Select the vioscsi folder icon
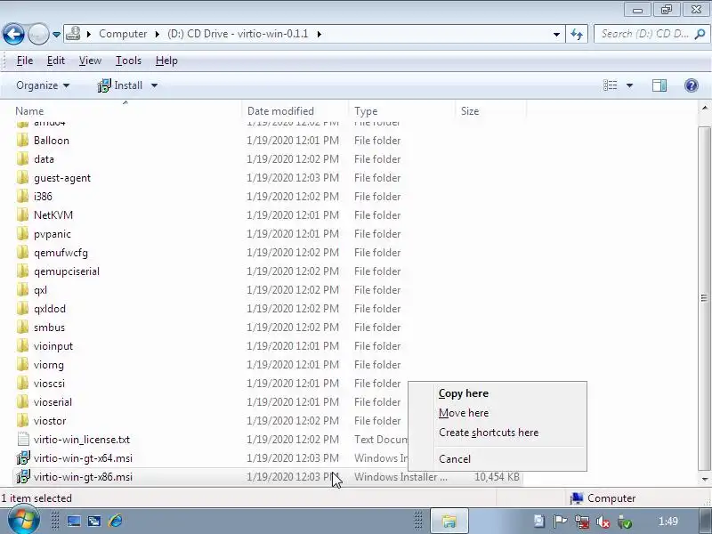The image size is (712, 534). [22, 384]
